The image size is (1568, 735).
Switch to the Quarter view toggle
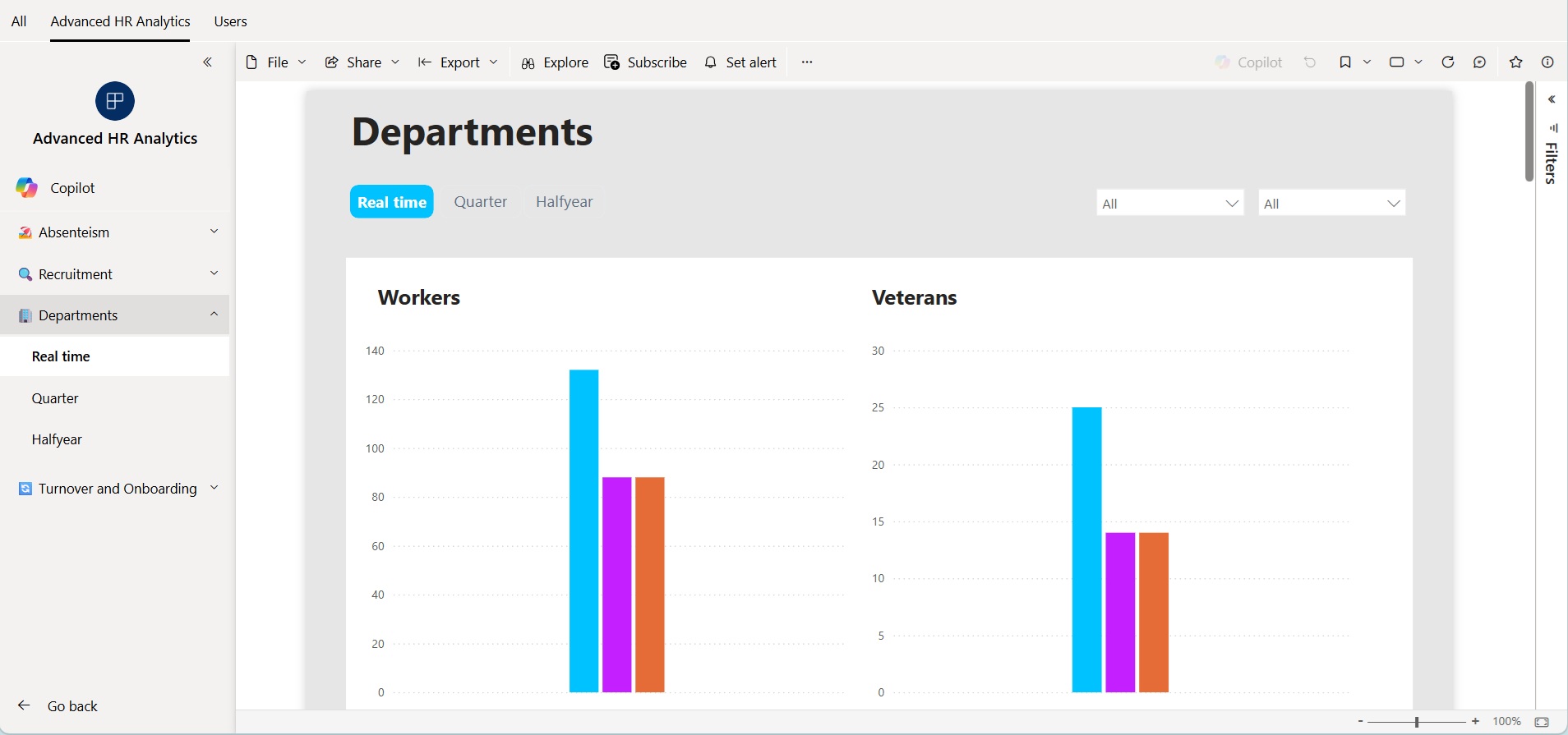(x=481, y=202)
